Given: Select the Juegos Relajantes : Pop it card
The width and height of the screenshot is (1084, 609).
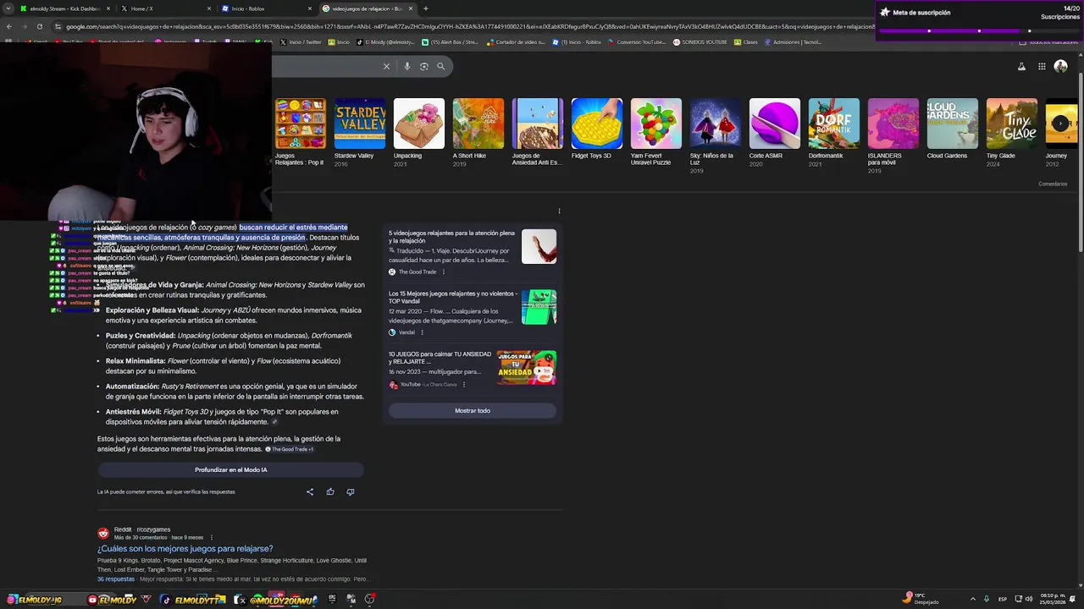Looking at the screenshot, I should (300, 132).
